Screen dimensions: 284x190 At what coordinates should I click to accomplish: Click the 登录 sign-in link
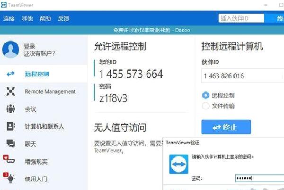pos(29,46)
